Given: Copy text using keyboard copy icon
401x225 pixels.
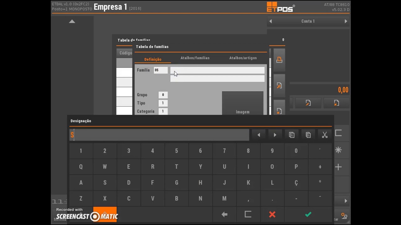Looking at the screenshot, I should point(292,135).
